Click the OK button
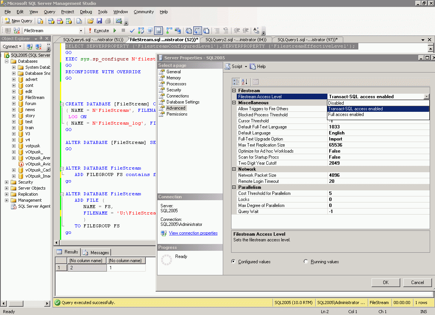435x315 pixels. click(x=386, y=282)
